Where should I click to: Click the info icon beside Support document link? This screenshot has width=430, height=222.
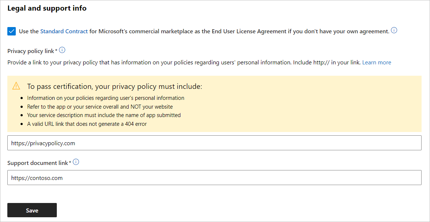click(x=76, y=162)
